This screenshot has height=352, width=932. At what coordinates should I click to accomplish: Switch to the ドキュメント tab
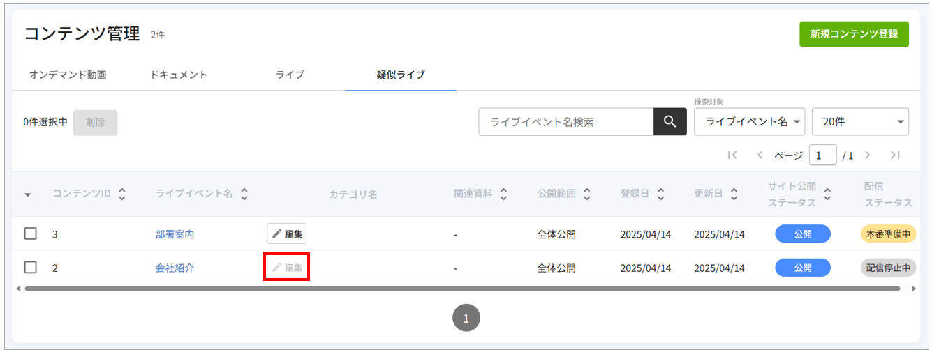coord(179,75)
